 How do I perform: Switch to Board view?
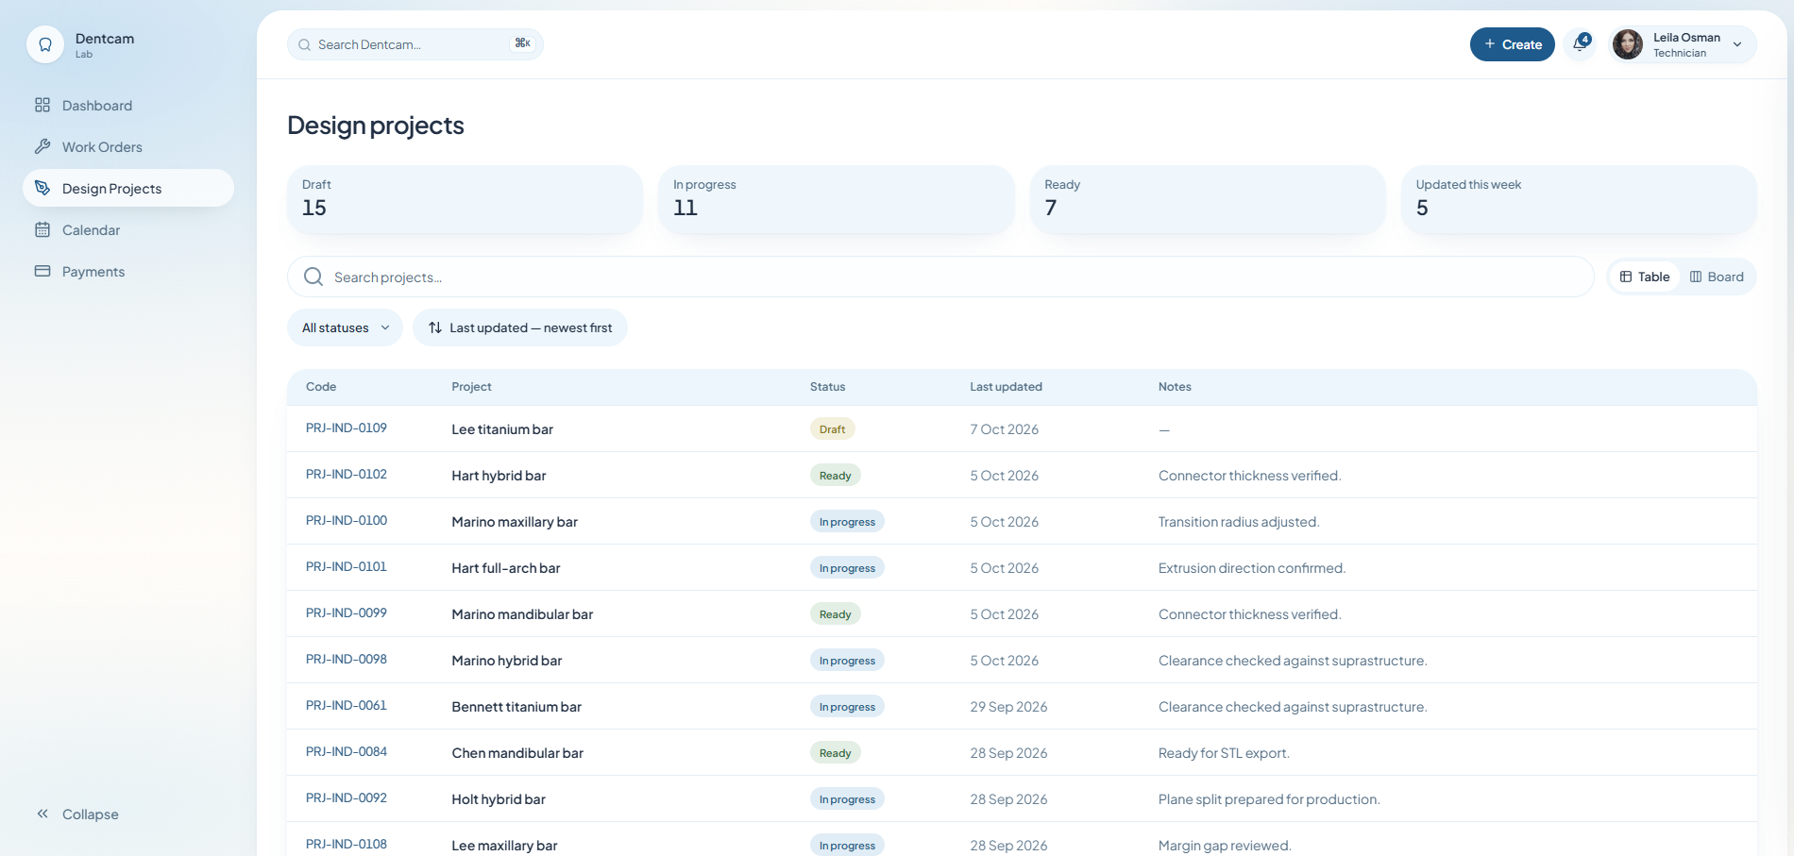click(1717, 277)
